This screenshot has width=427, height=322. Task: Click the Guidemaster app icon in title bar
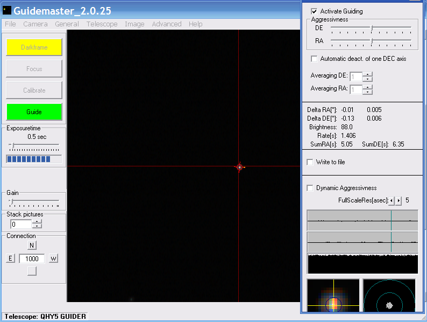coord(7,11)
